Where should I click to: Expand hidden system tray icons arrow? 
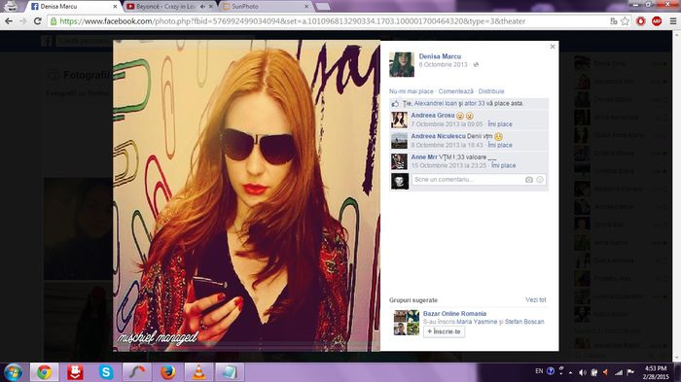(x=570, y=372)
